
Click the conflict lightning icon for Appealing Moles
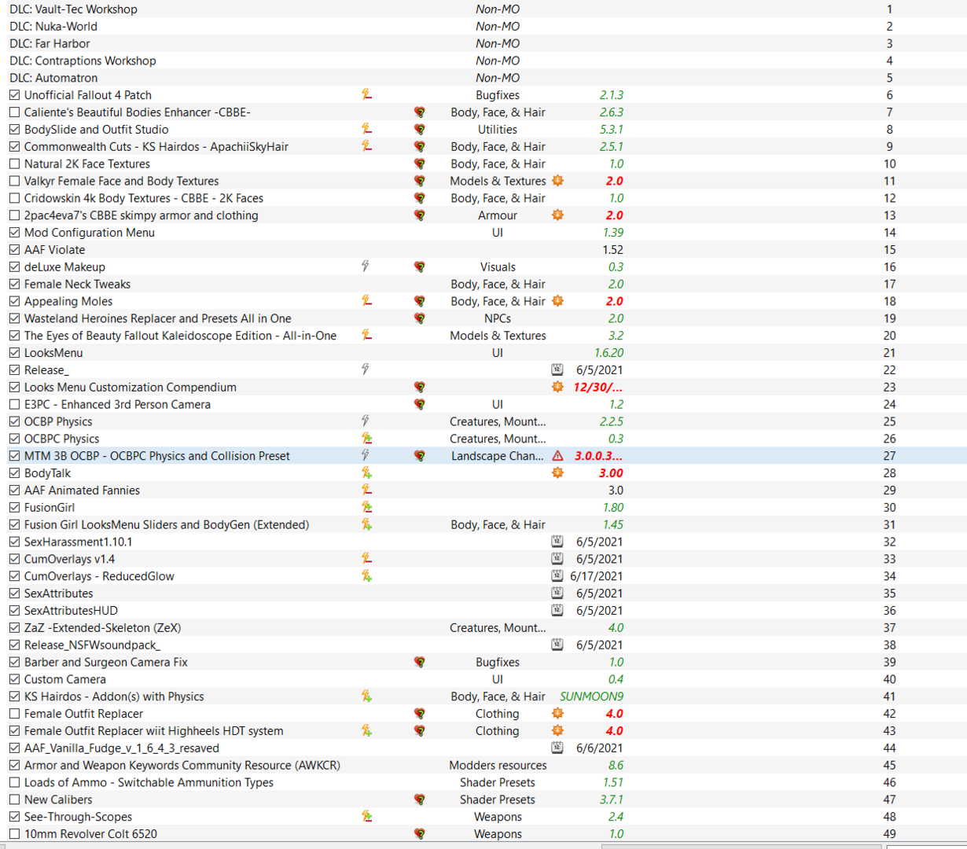[x=366, y=301]
